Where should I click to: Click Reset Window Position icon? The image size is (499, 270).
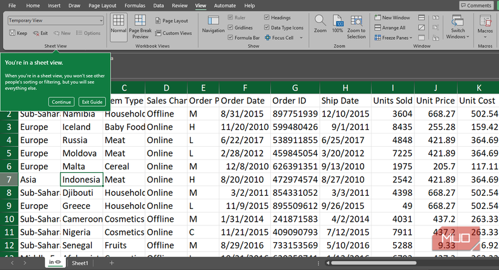point(435,38)
